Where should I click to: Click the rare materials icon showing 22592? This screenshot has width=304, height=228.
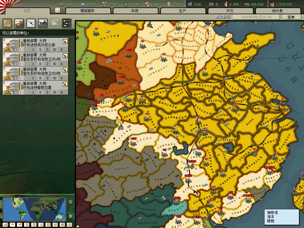click(104, 4)
